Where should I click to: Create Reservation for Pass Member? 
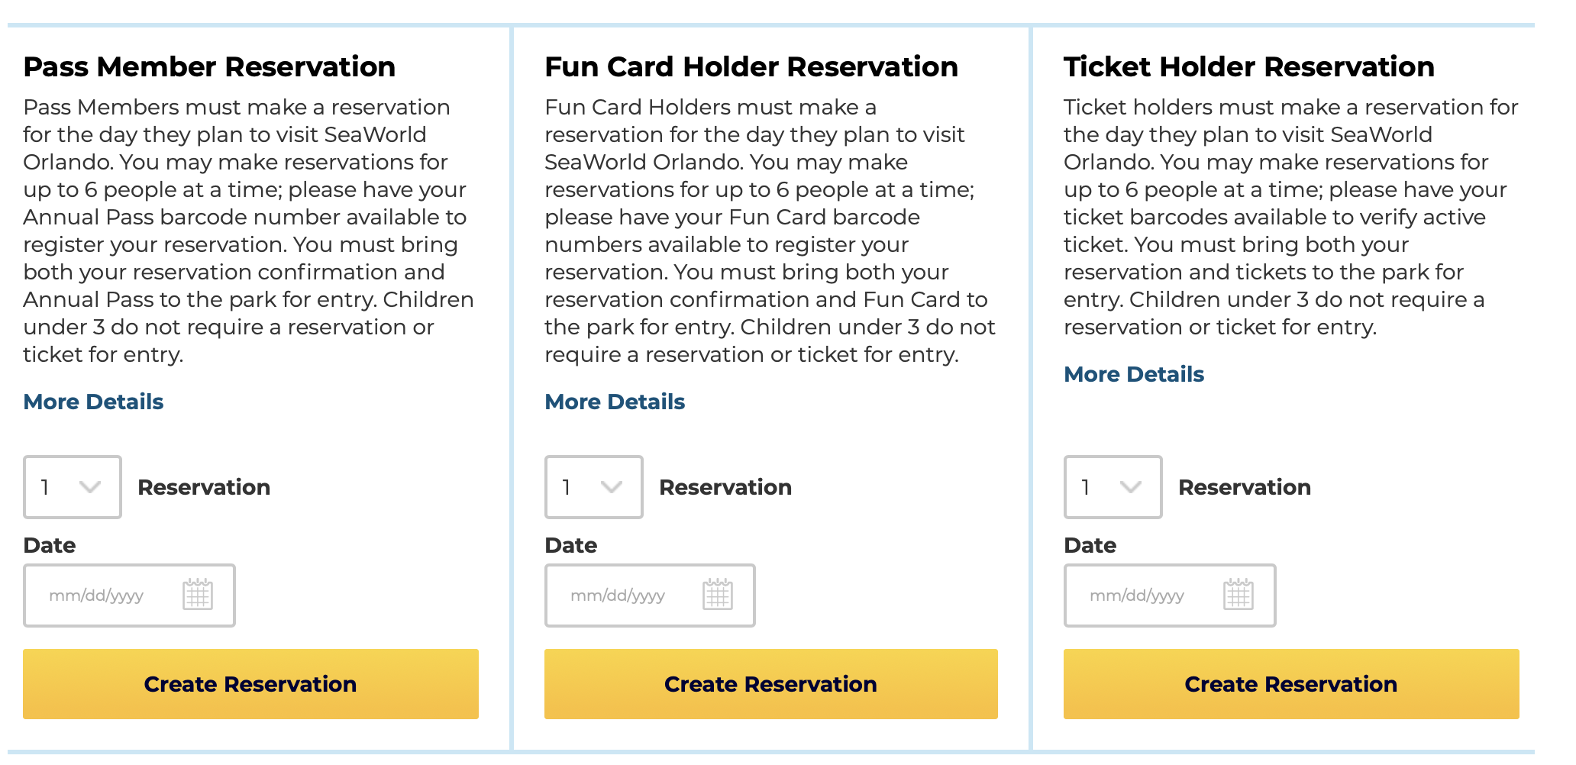pos(250,684)
